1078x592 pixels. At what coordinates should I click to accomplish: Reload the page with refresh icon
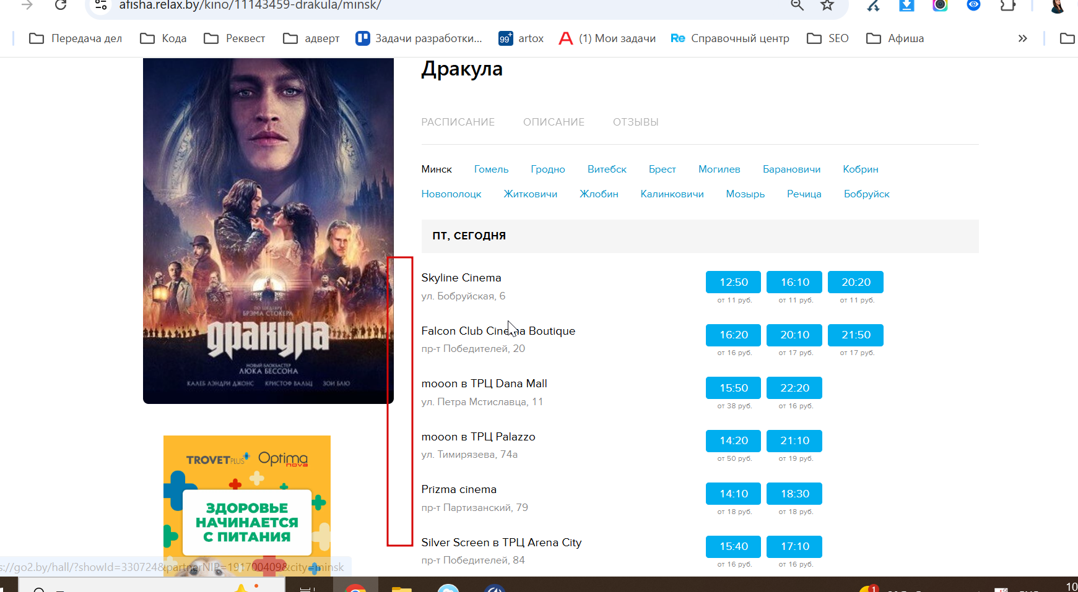pos(61,6)
